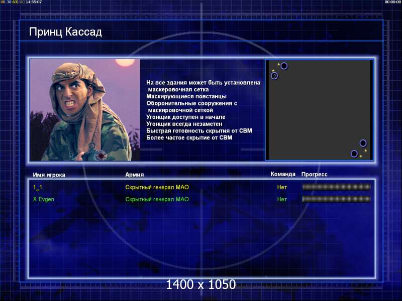Click the lowest star on the minimap
Viewport: 402px width, 301px height.
click(x=360, y=157)
